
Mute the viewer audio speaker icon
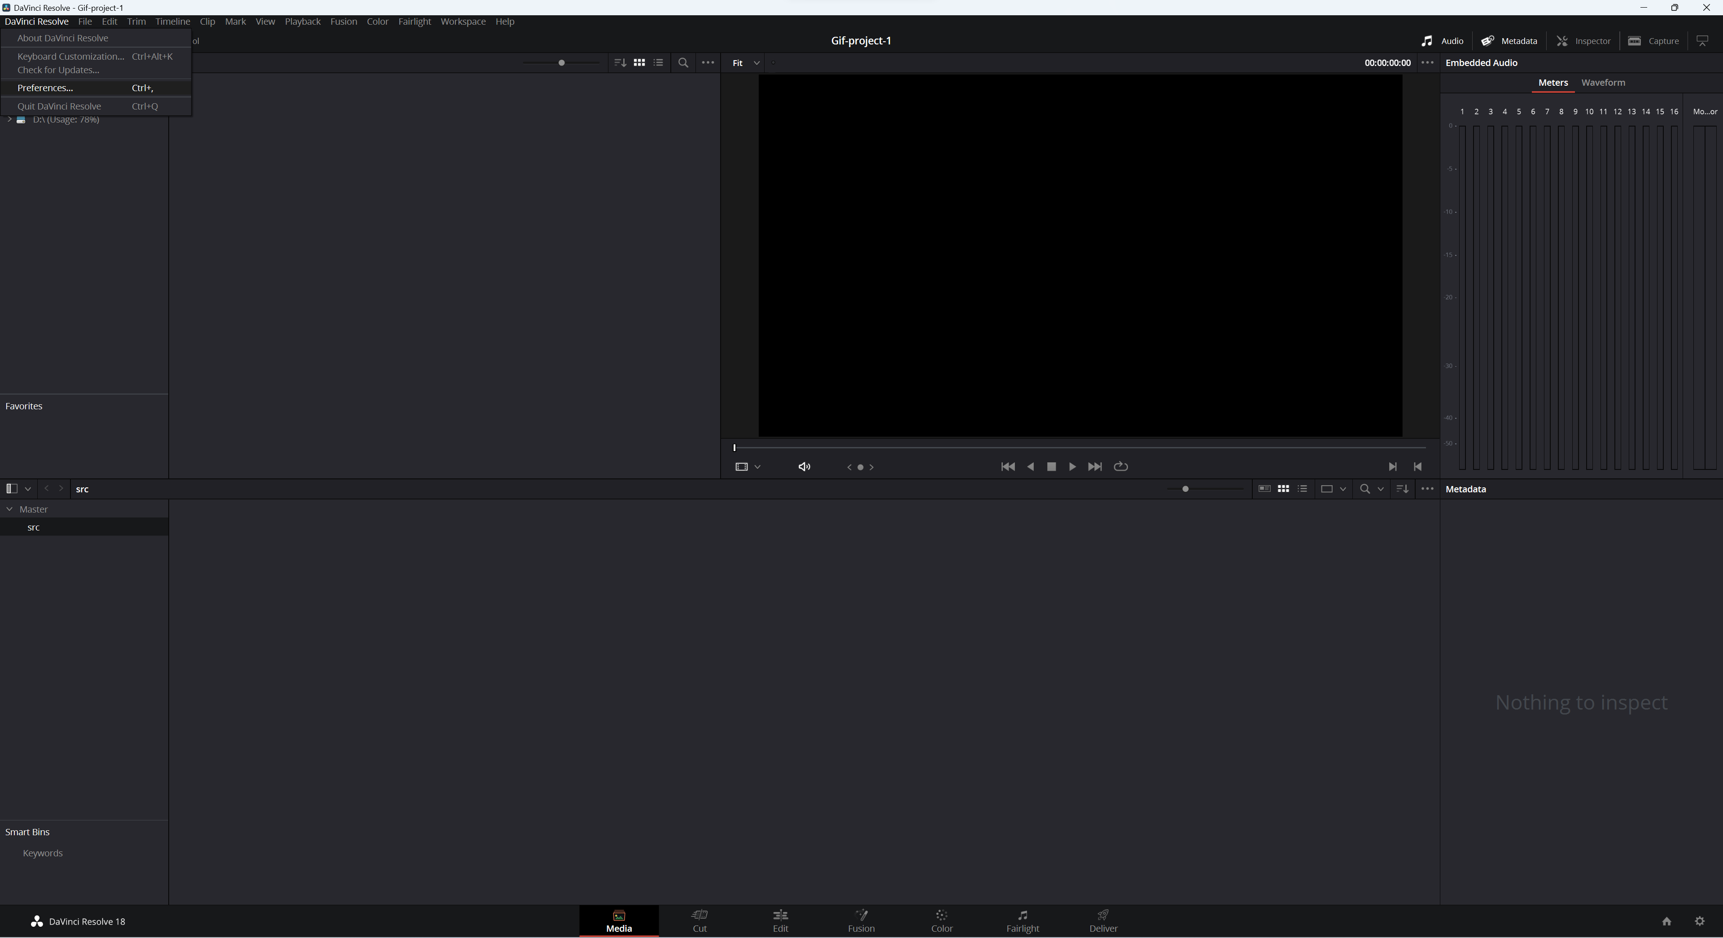(804, 467)
